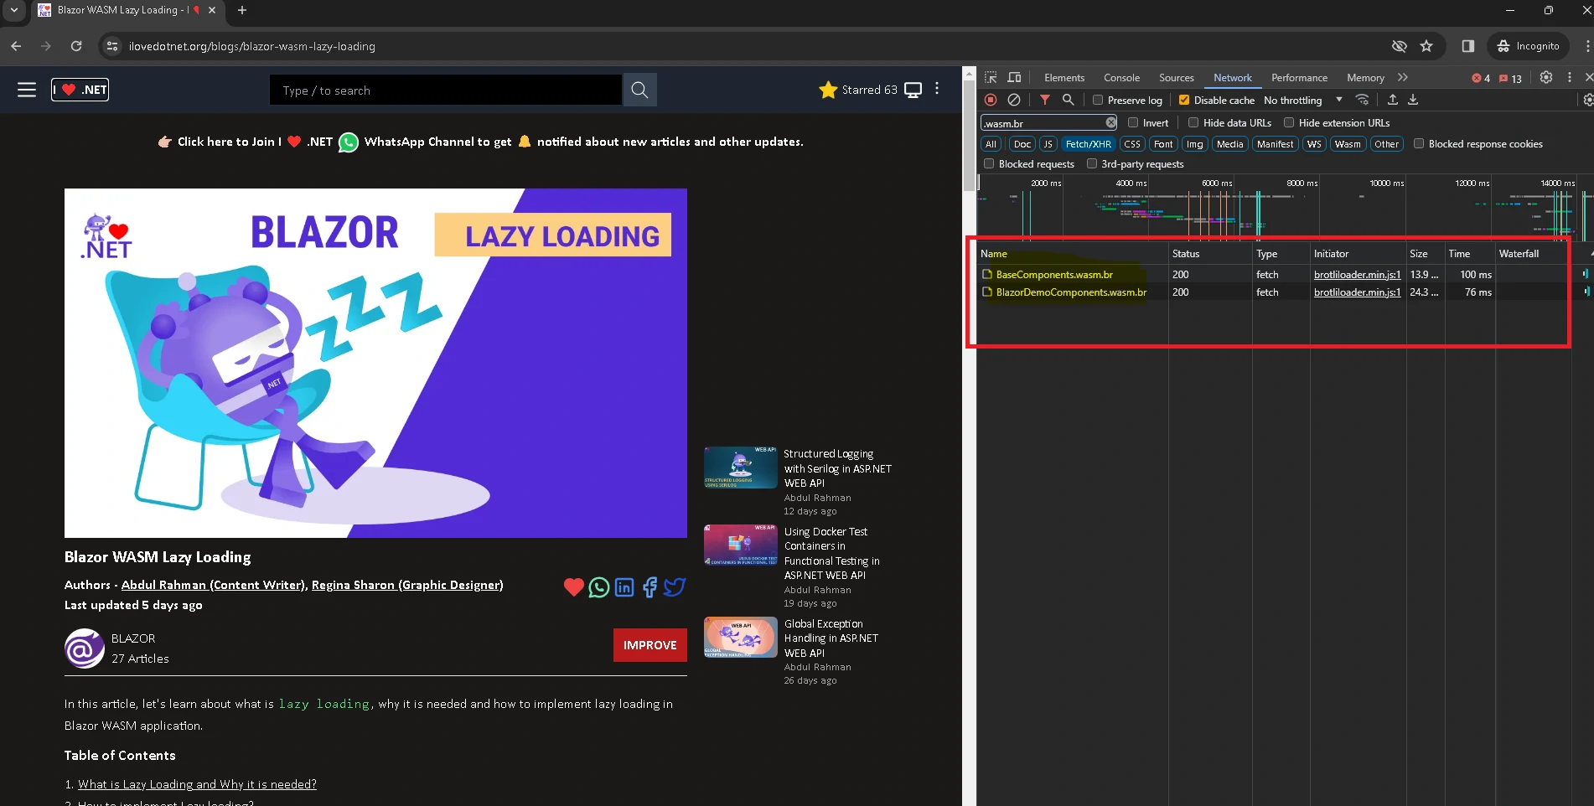Open brotliloader.min.js:1 initiator for BaseComponents

point(1357,274)
